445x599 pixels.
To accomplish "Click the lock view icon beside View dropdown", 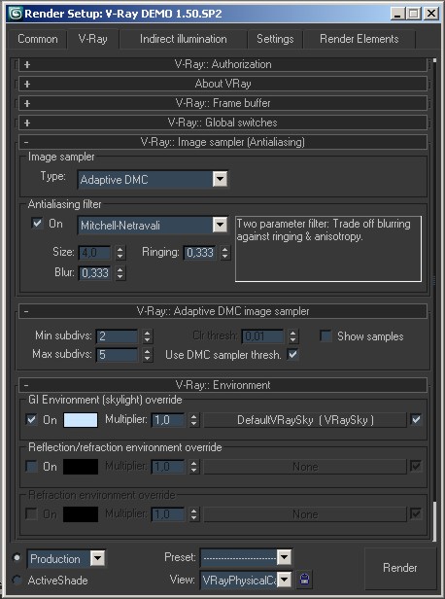I will [x=304, y=580].
